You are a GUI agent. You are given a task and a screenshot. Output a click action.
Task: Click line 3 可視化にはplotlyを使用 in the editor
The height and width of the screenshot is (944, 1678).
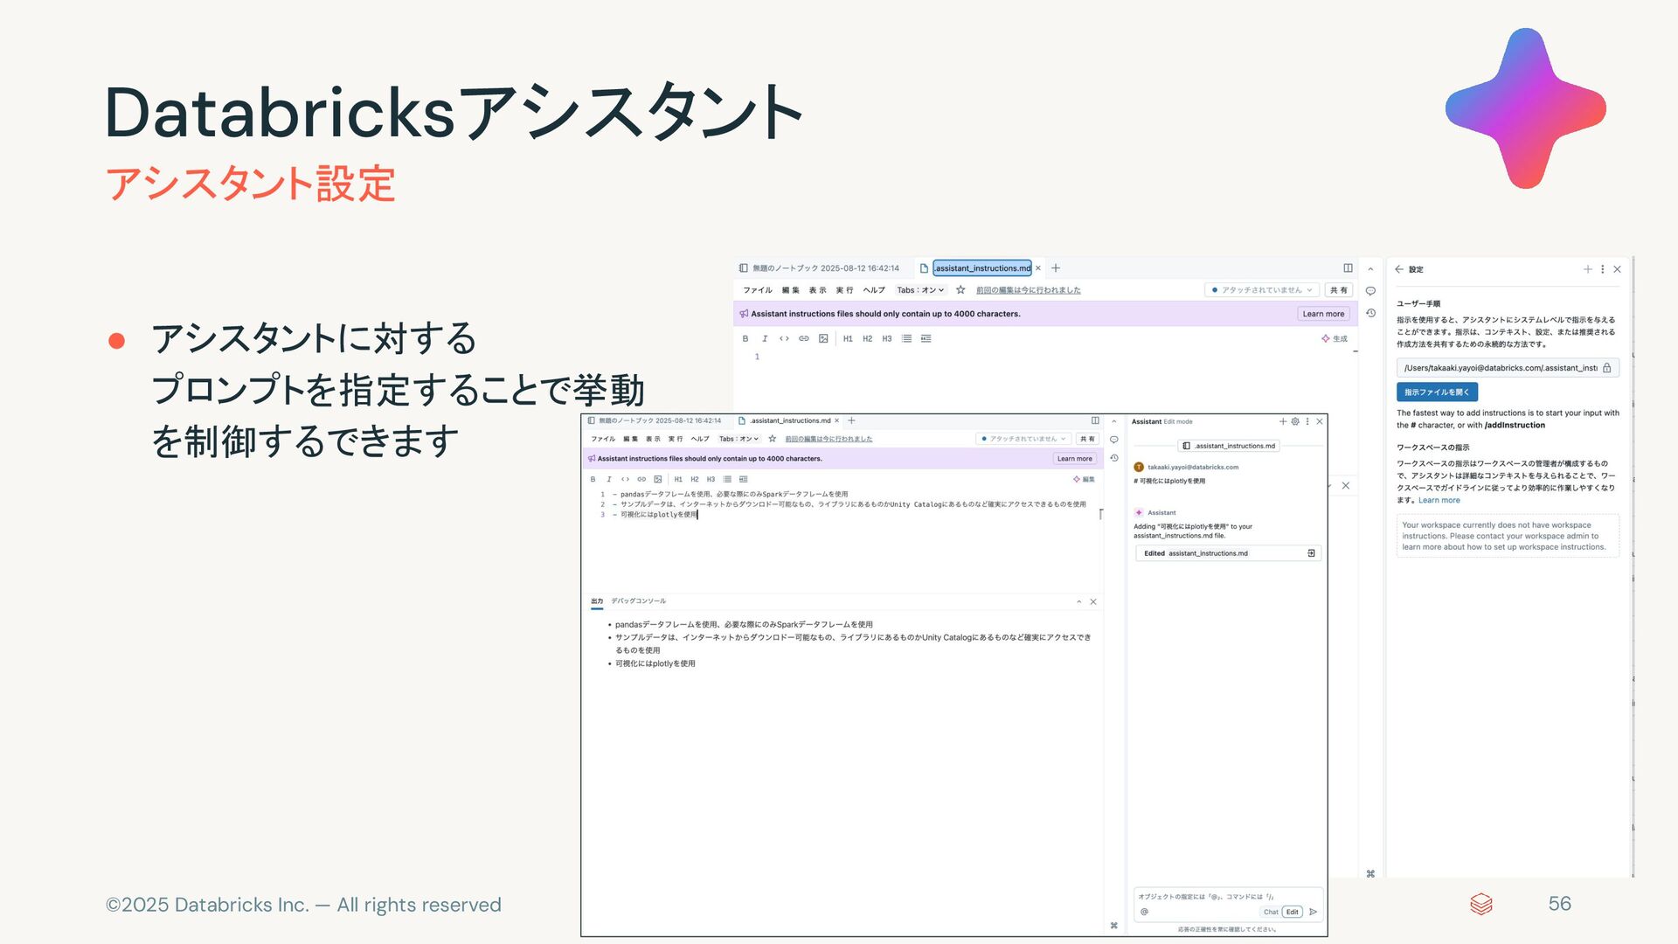[658, 515]
